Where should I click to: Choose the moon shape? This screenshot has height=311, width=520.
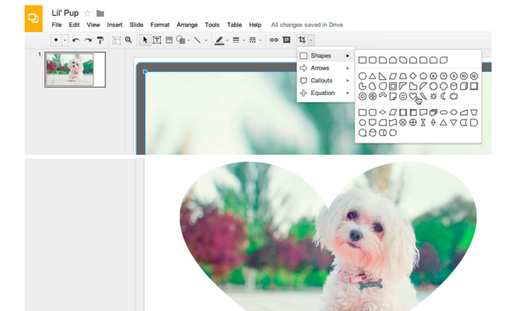pyautogui.click(x=443, y=96)
